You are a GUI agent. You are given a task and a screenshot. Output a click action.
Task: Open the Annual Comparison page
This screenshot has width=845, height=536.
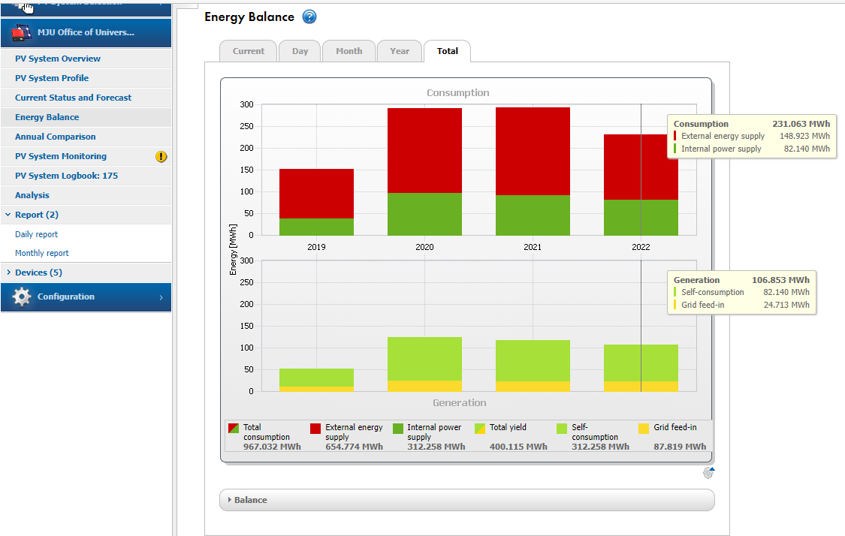[56, 137]
